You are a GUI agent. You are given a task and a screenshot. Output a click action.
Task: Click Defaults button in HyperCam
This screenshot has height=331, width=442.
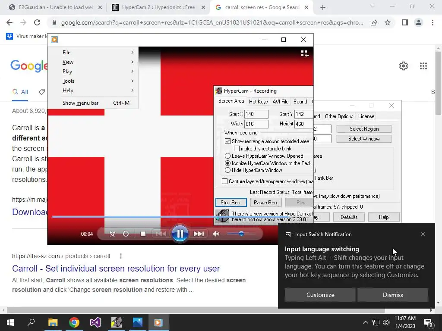pyautogui.click(x=349, y=217)
